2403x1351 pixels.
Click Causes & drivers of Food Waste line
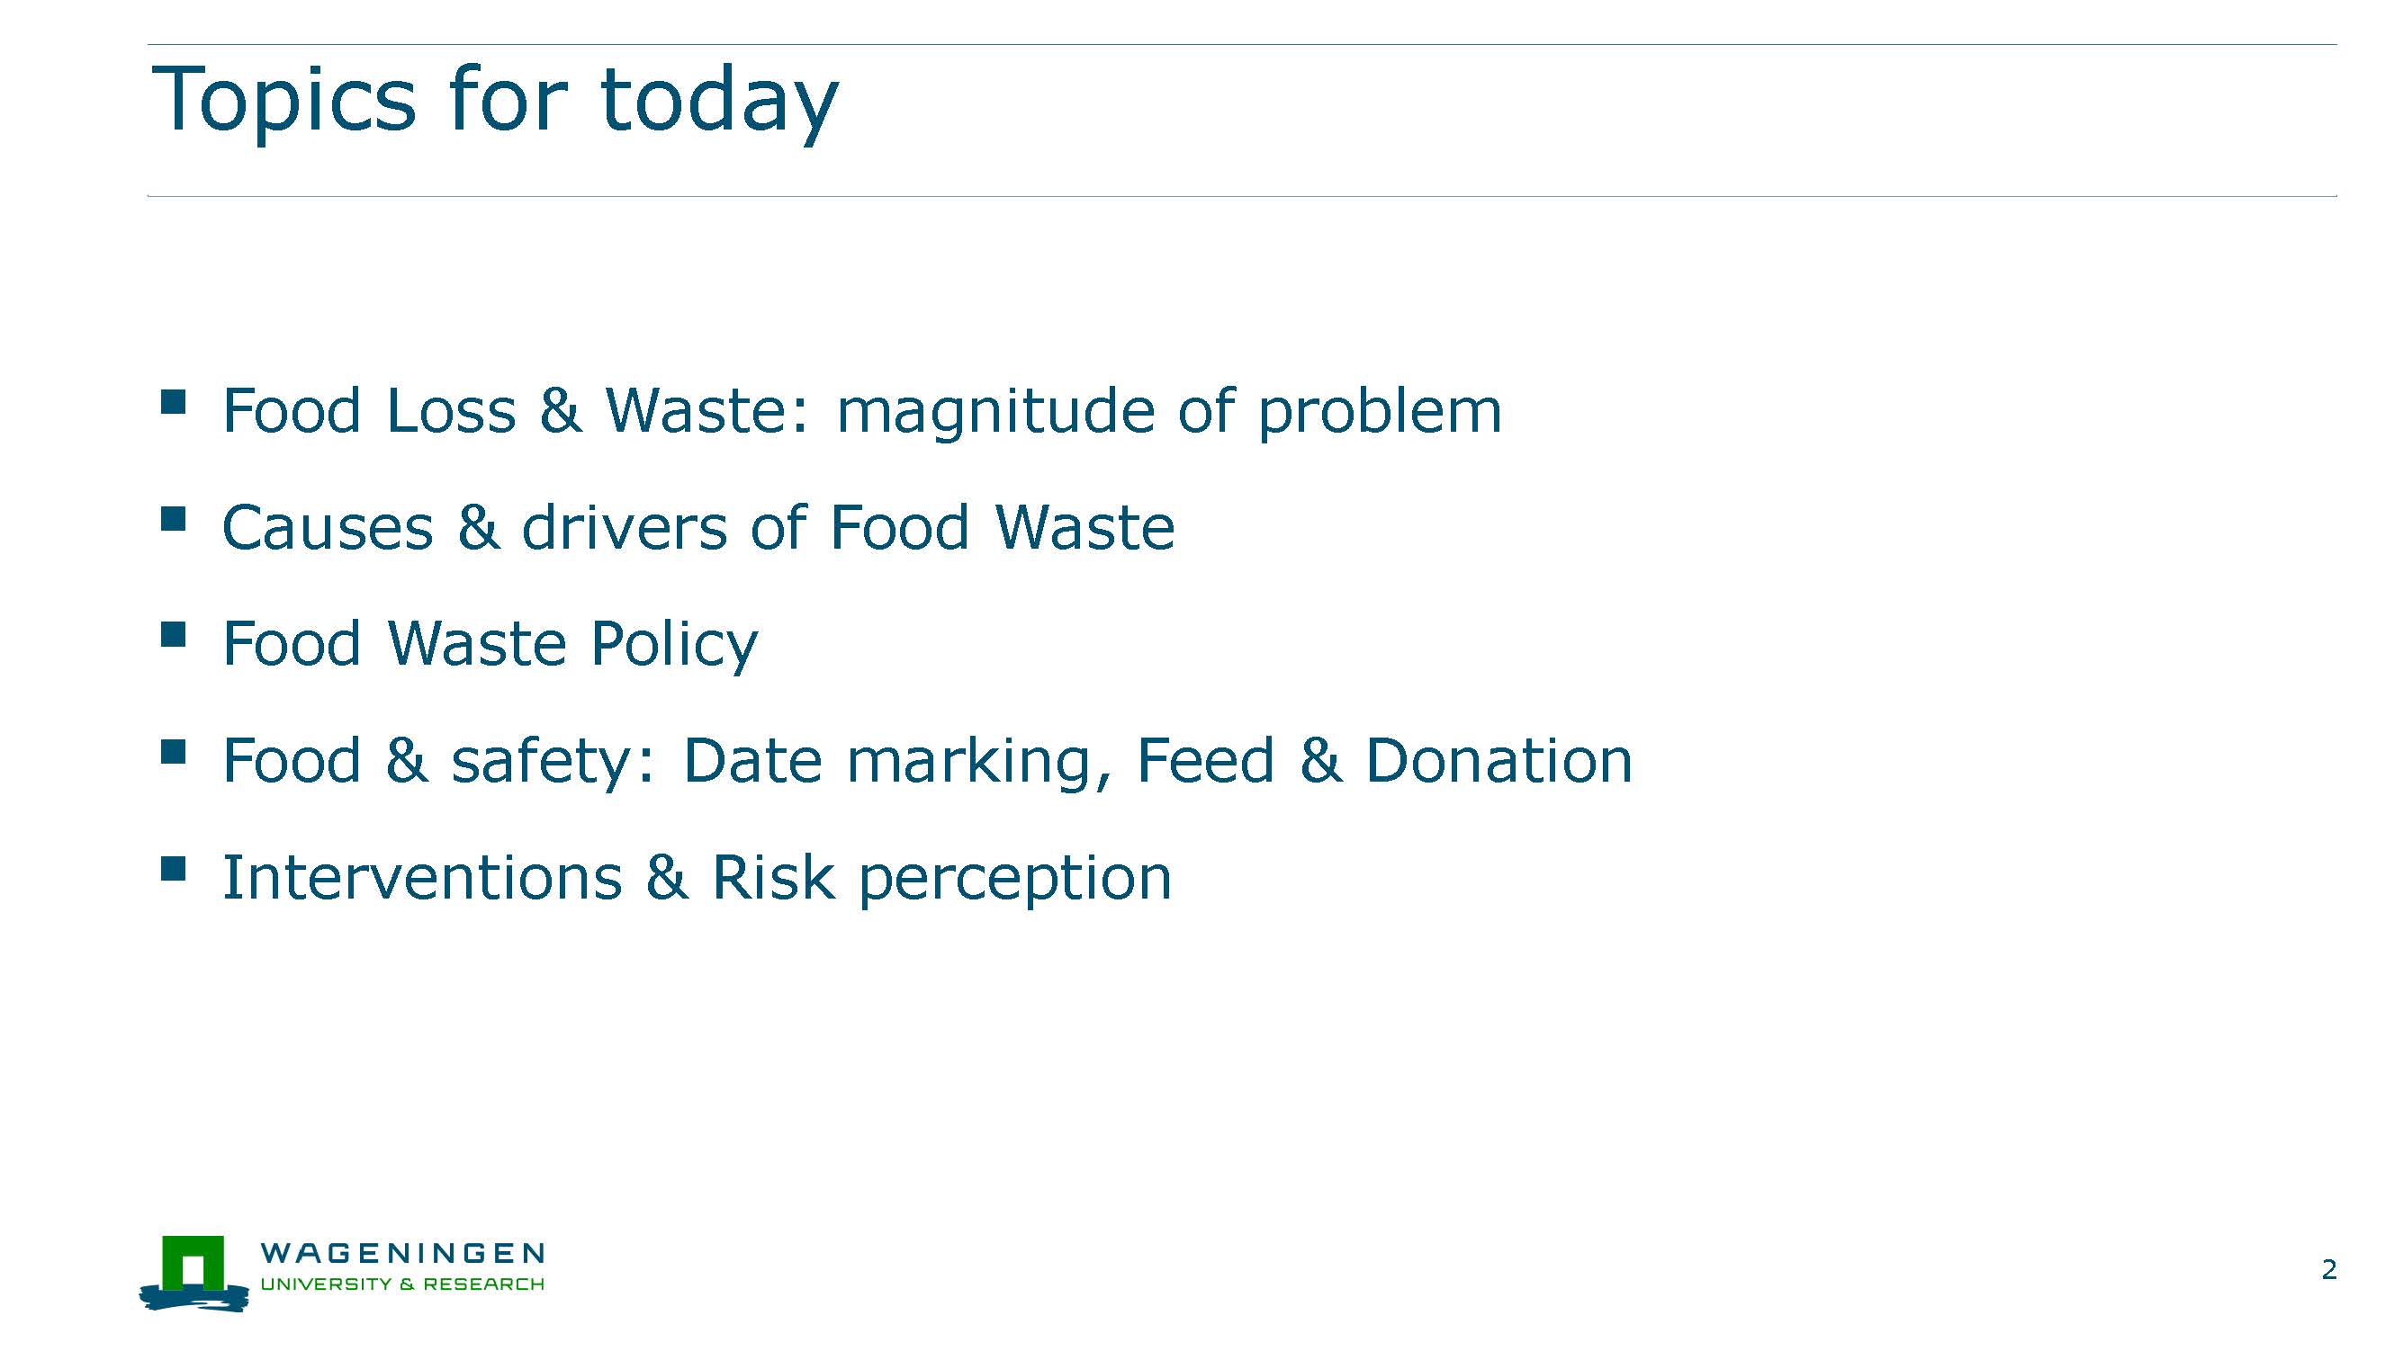click(697, 528)
